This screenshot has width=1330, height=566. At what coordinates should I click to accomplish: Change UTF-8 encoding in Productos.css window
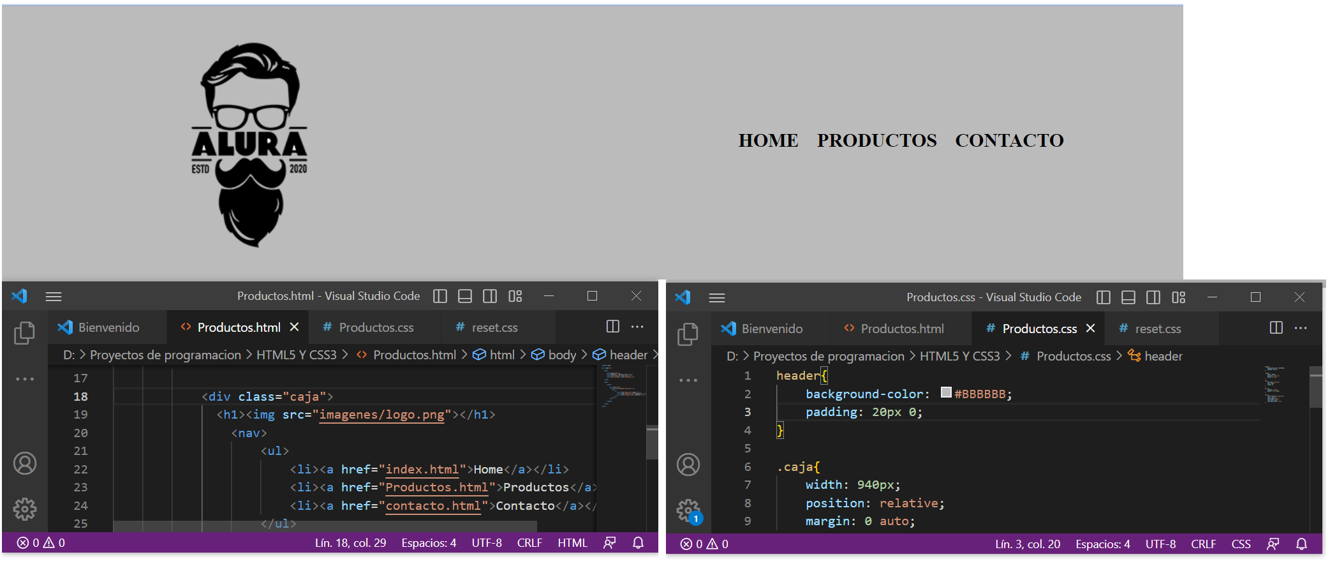pos(1160,544)
